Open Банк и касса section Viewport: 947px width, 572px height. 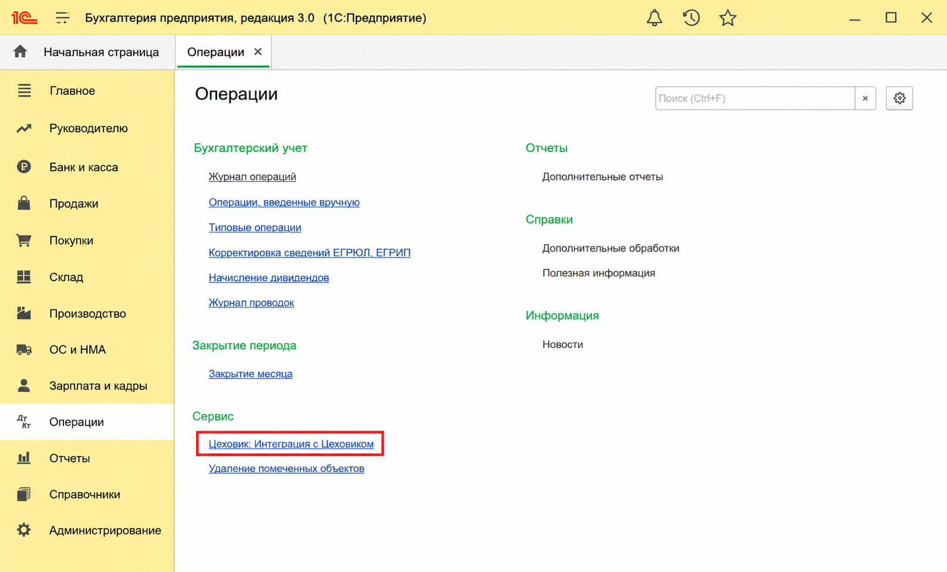(x=83, y=167)
